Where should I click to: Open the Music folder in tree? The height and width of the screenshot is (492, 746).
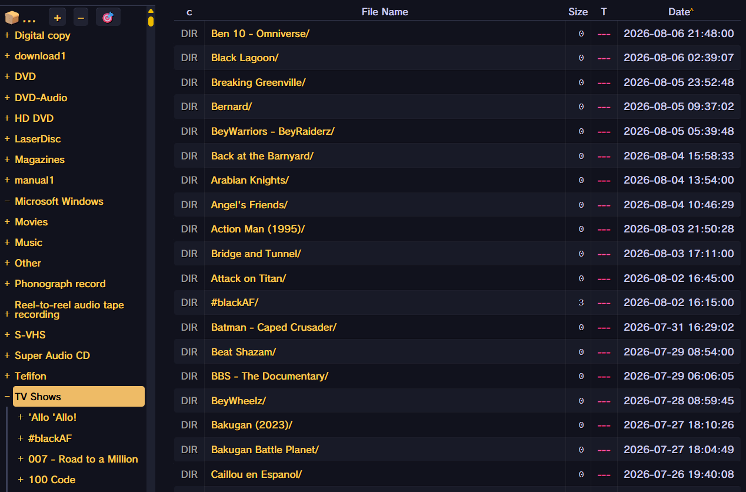click(28, 242)
